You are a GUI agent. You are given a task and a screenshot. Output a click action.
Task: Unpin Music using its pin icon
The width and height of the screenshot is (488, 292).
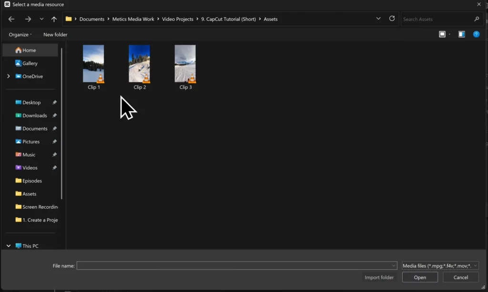pos(54,154)
